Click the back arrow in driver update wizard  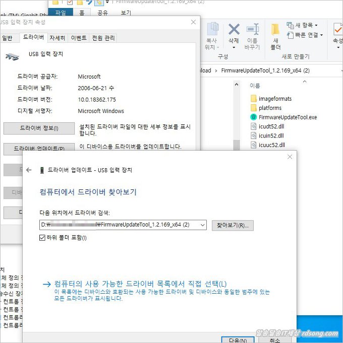[x=29, y=170]
